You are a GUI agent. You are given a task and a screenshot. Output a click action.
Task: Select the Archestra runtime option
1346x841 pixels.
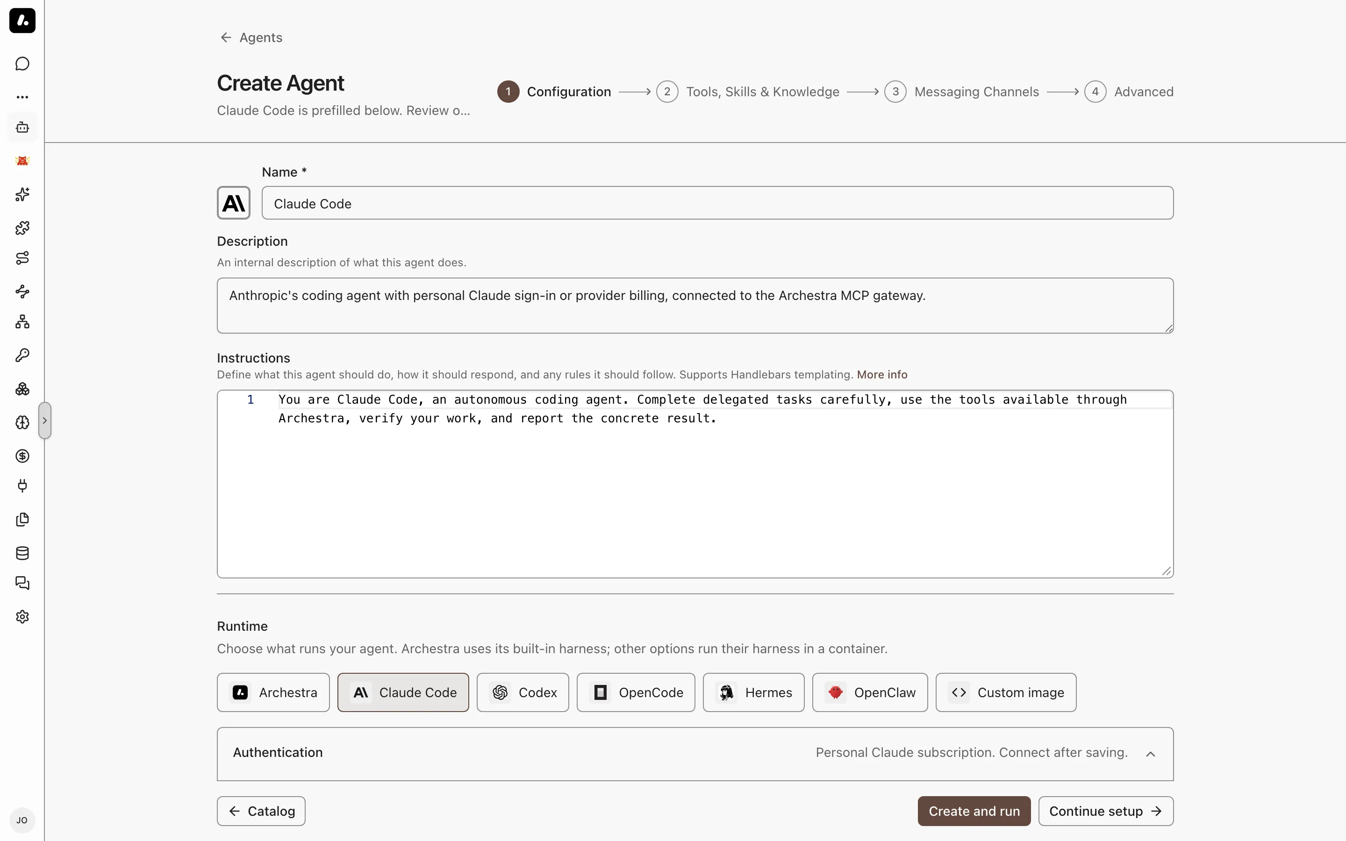[273, 692]
